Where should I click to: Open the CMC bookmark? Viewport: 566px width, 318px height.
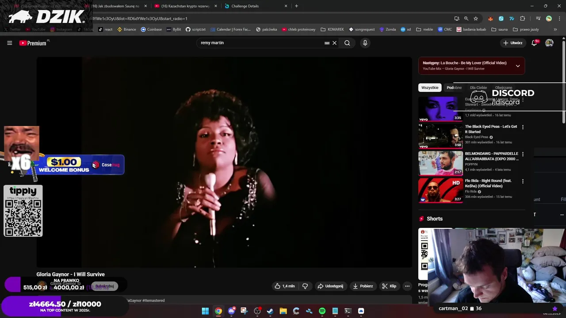coord(445,30)
